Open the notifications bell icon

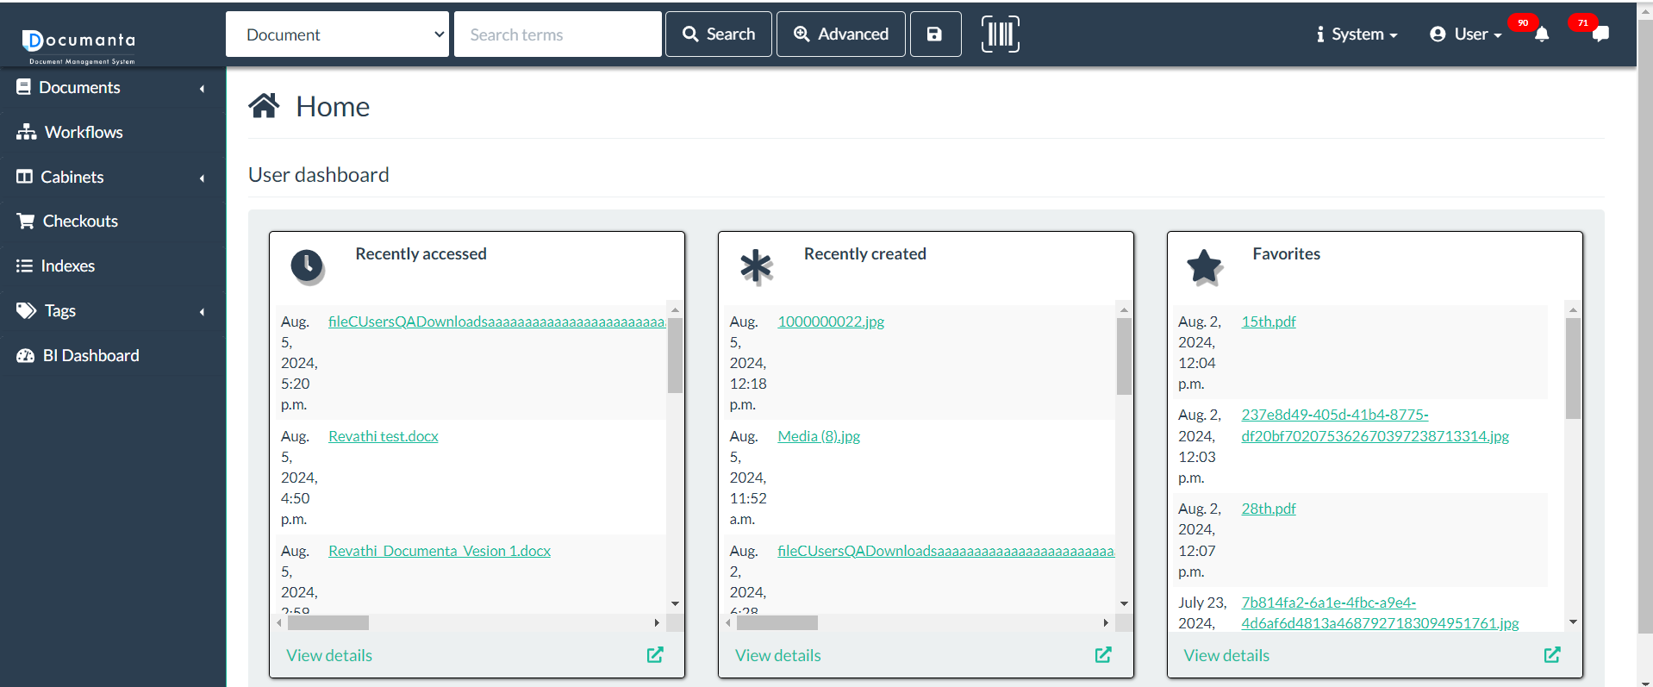1542,34
